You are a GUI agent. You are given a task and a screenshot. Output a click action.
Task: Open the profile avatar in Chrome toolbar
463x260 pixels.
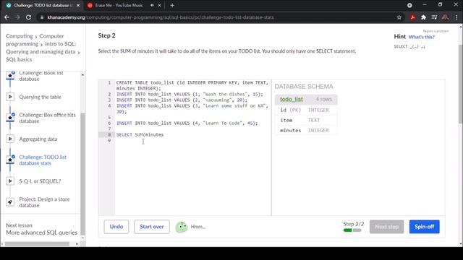(x=446, y=17)
